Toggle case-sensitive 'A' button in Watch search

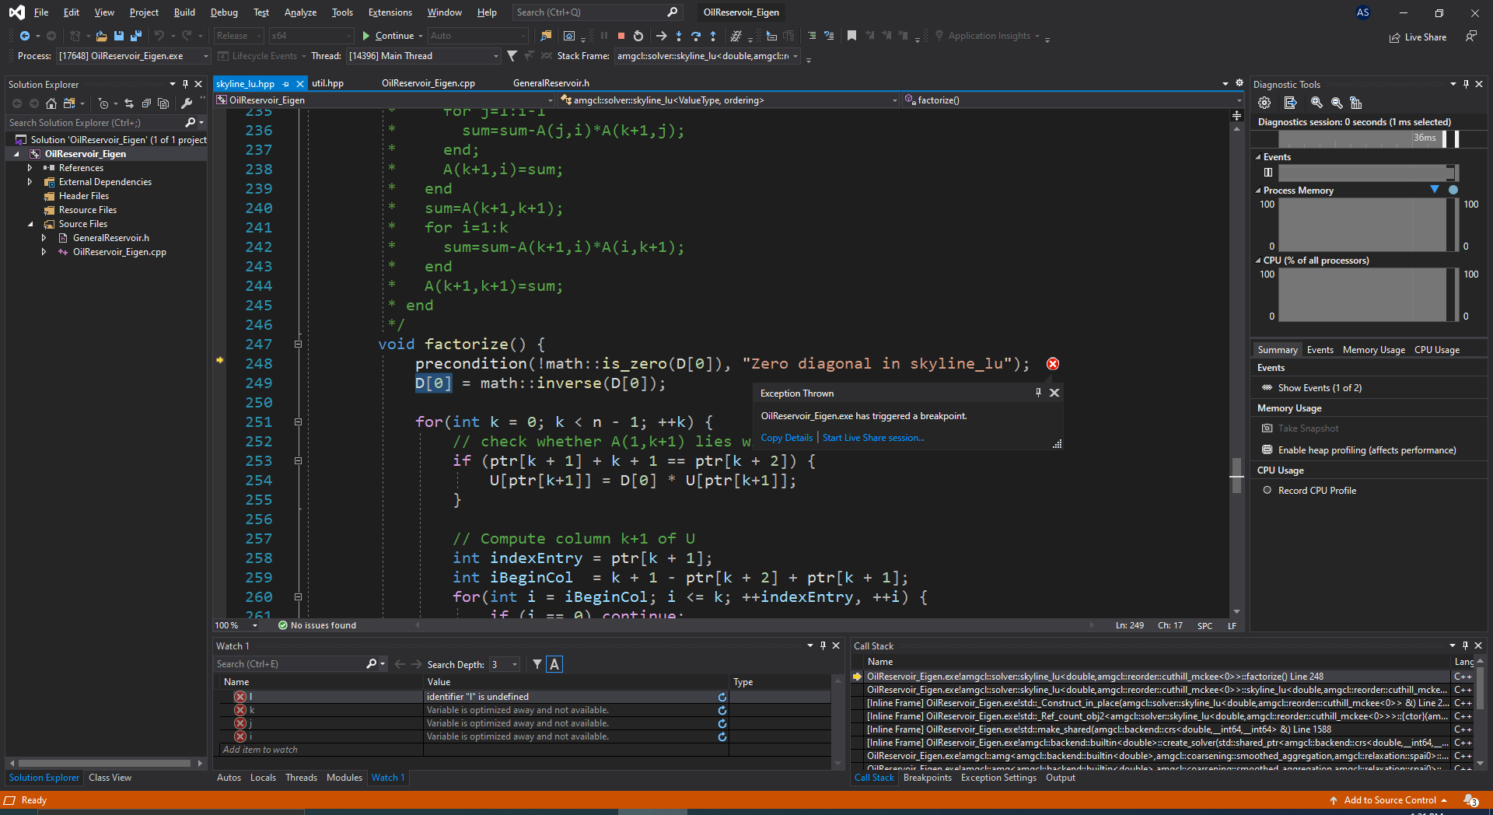coord(554,664)
